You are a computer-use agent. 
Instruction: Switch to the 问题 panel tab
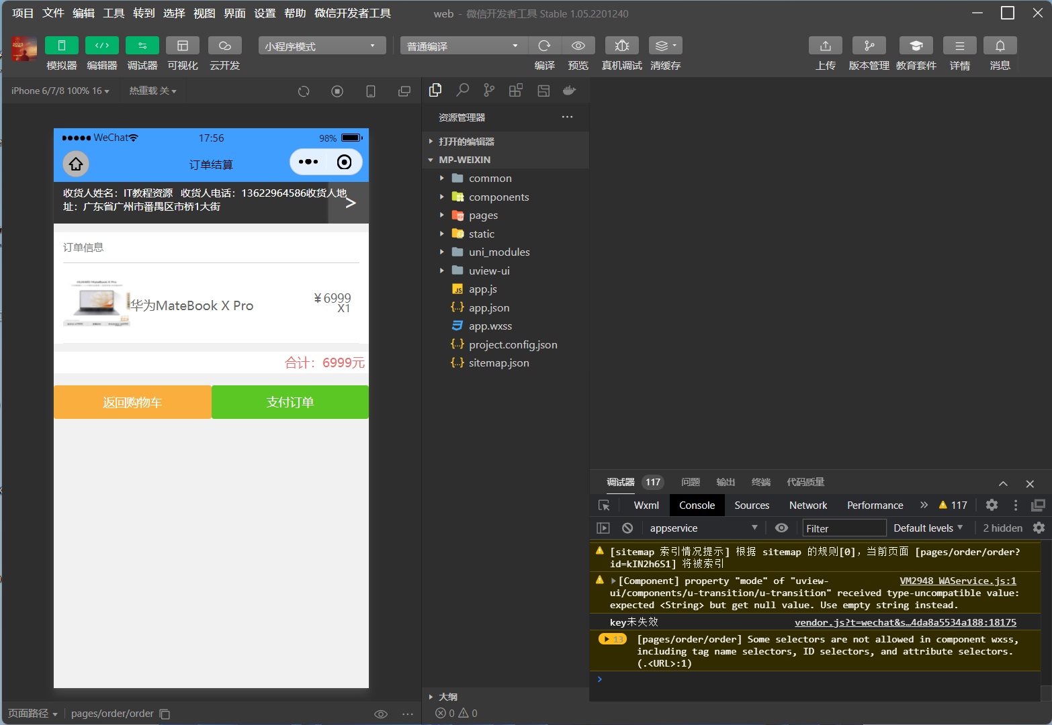[x=691, y=482]
